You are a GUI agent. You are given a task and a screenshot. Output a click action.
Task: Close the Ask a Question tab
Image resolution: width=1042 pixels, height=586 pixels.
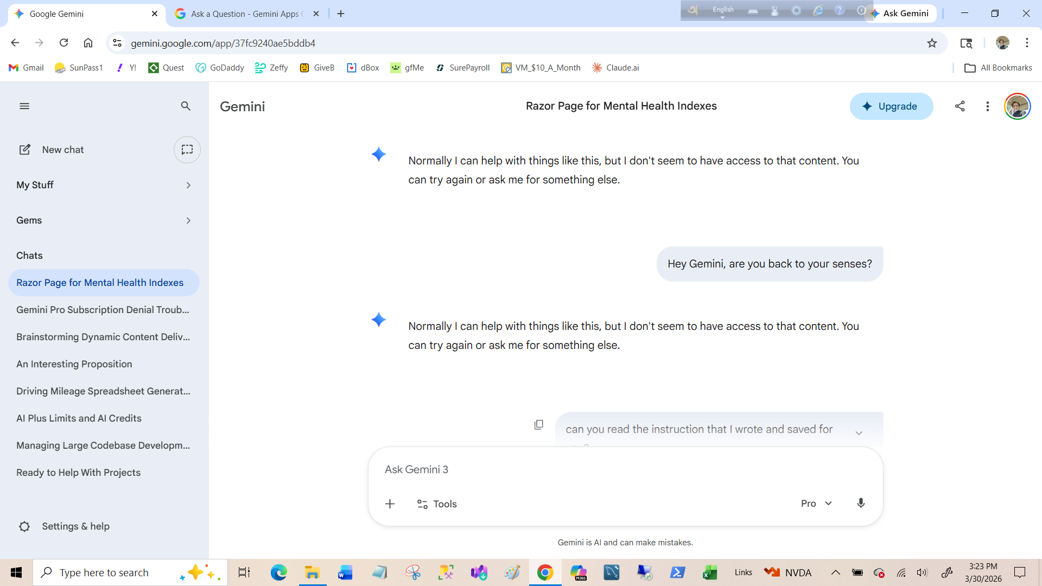tap(316, 14)
